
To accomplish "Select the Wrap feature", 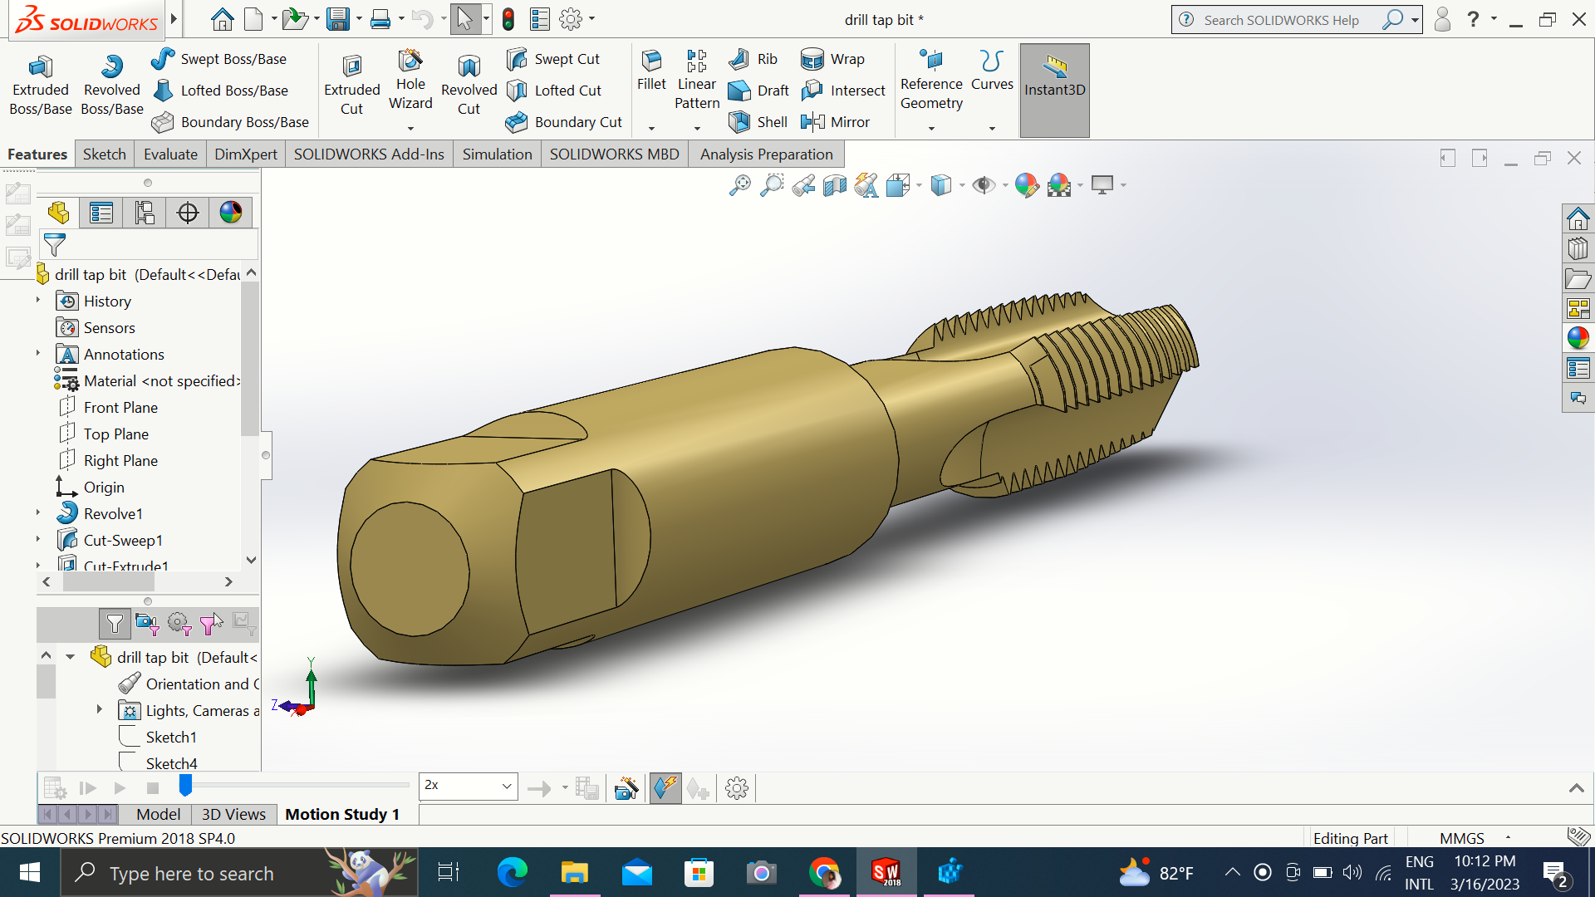I will coord(832,59).
